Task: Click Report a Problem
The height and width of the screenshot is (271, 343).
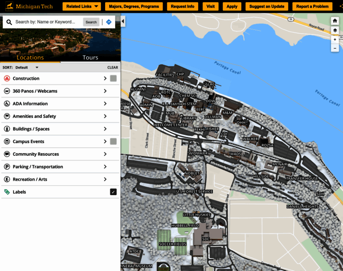Action: (x=312, y=6)
